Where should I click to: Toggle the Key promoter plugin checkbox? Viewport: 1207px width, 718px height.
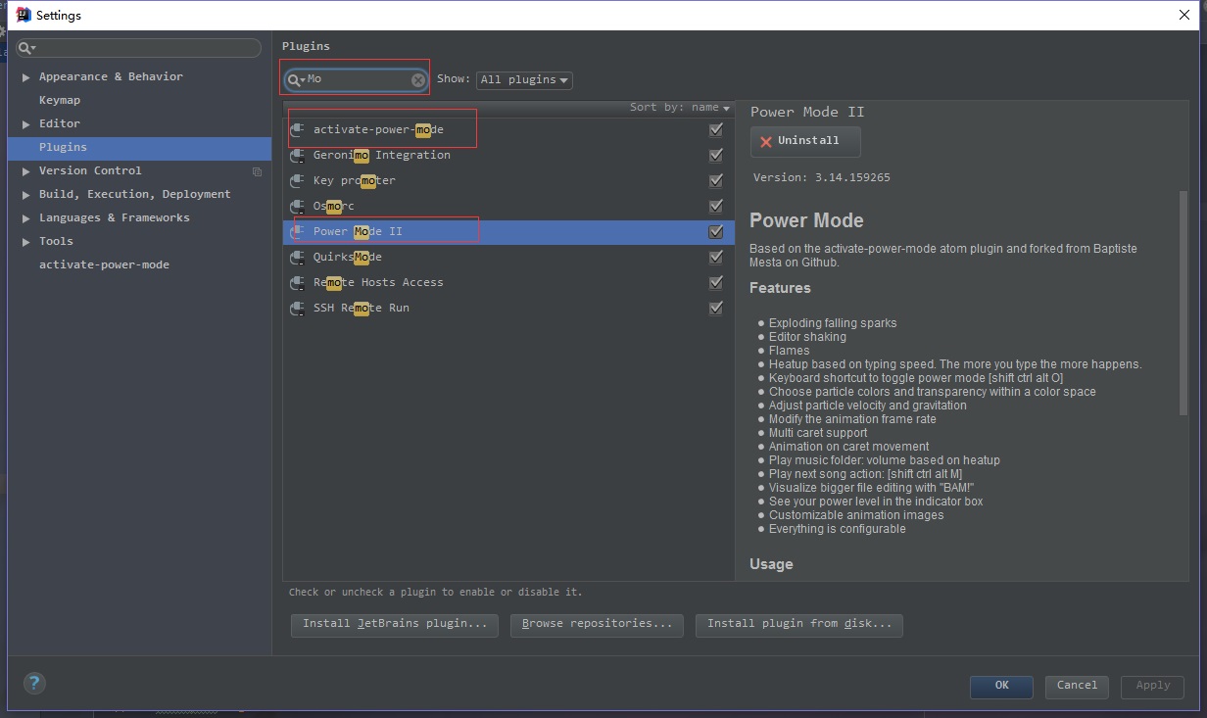tap(716, 181)
